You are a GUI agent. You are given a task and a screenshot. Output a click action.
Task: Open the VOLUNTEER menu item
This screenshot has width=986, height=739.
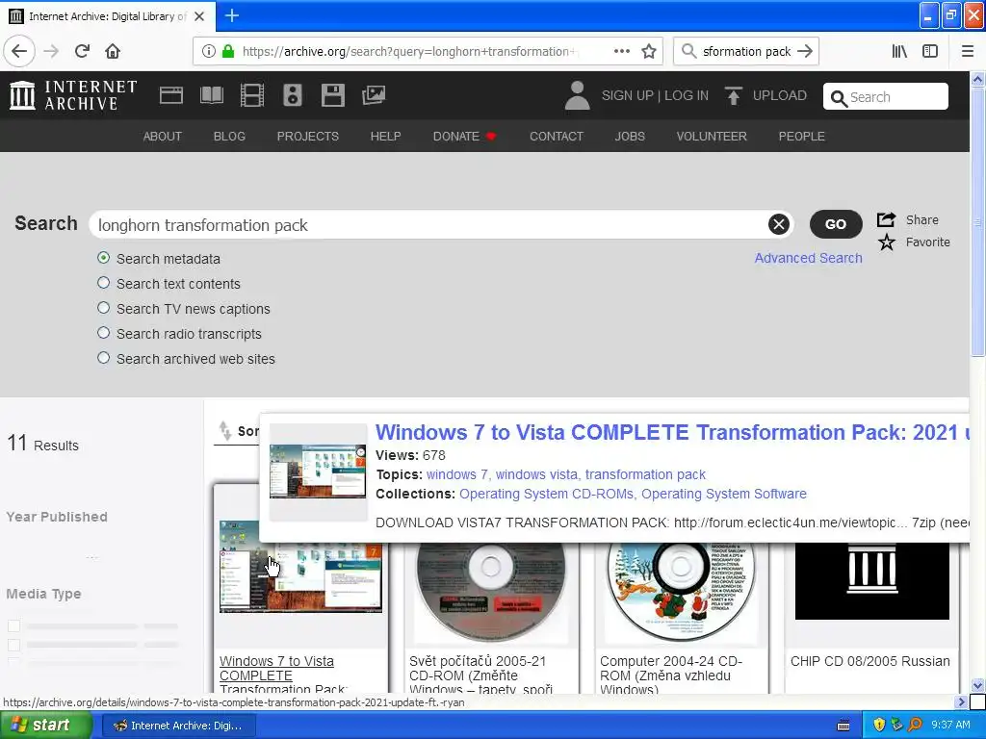pos(712,137)
